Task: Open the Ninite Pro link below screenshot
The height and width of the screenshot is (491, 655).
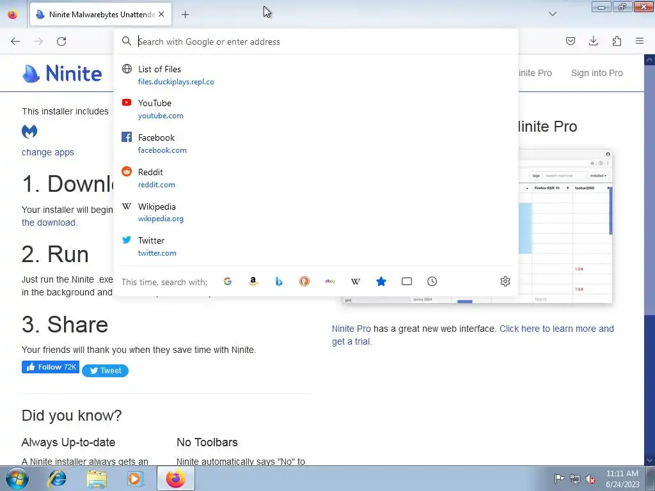Action: [x=351, y=329]
